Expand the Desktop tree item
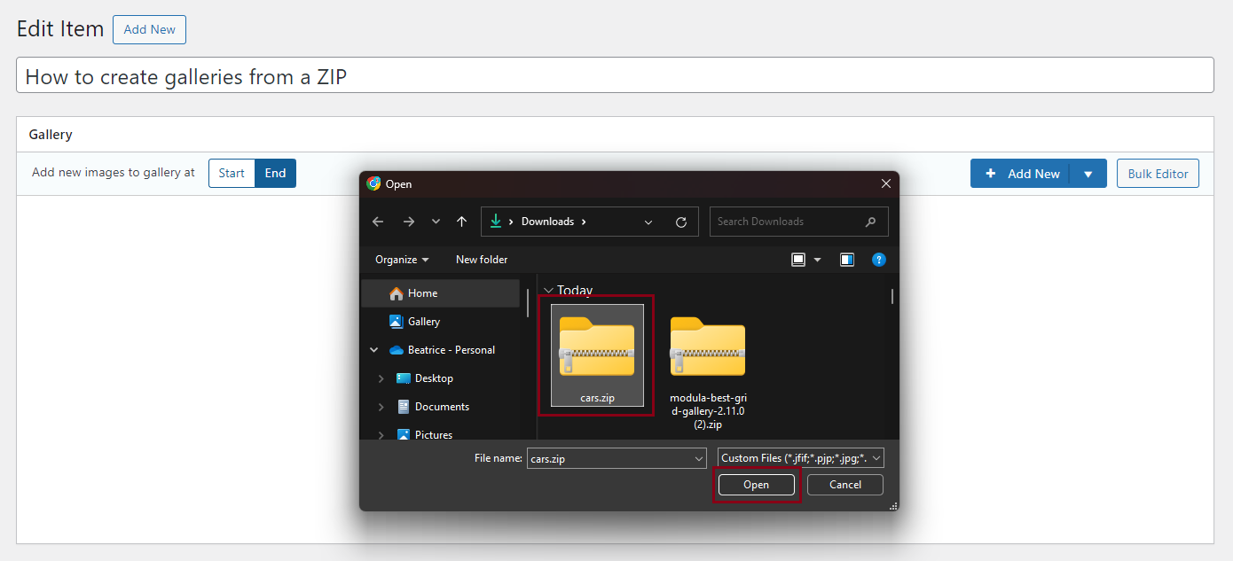The image size is (1233, 561). 381,378
